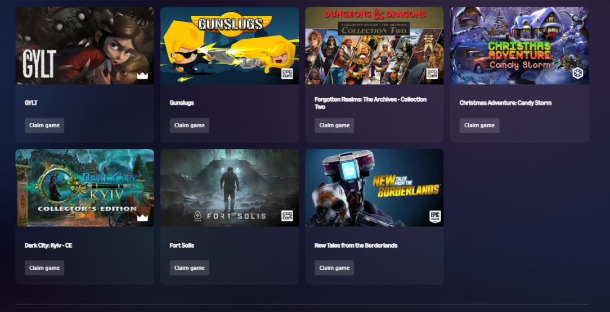Claim Dark City: Kyiv - CE
The width and height of the screenshot is (610, 312).
pos(44,268)
